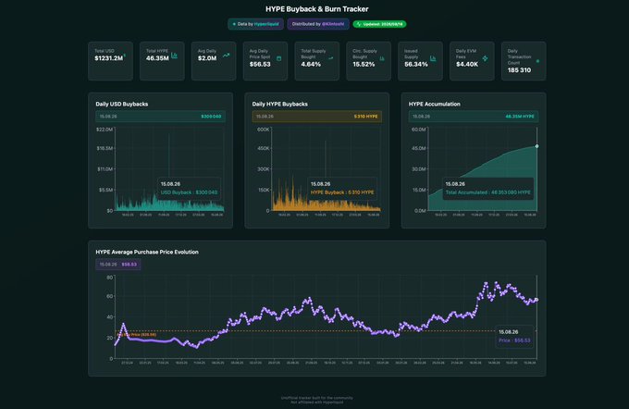Click the last purple point on price line
Screen dimensions: 629x409
click(536, 300)
